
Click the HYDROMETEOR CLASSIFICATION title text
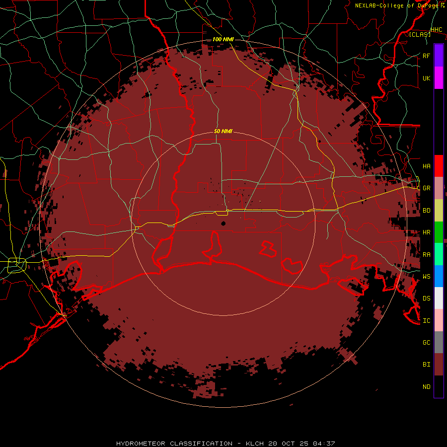click(x=174, y=444)
